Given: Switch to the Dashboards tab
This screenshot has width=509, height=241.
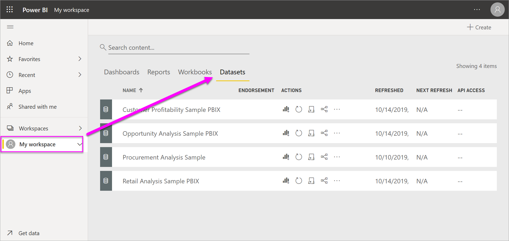Looking at the screenshot, I should coord(122,72).
